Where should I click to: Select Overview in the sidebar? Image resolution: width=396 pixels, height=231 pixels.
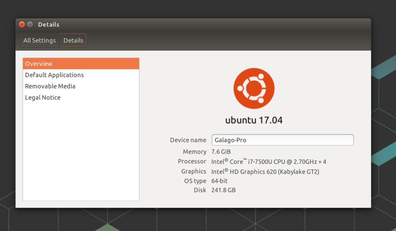(81, 64)
